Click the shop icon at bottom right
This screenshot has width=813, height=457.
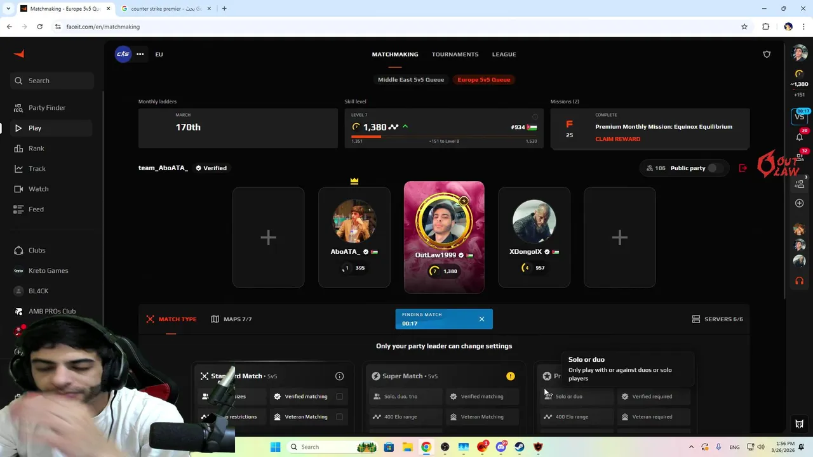click(x=800, y=424)
